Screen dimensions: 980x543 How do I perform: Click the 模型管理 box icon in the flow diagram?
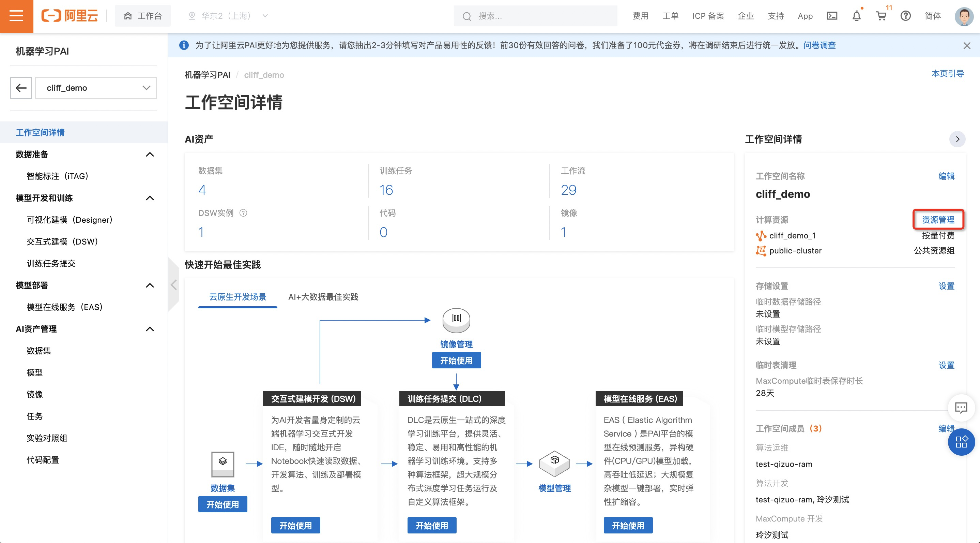coord(554,464)
